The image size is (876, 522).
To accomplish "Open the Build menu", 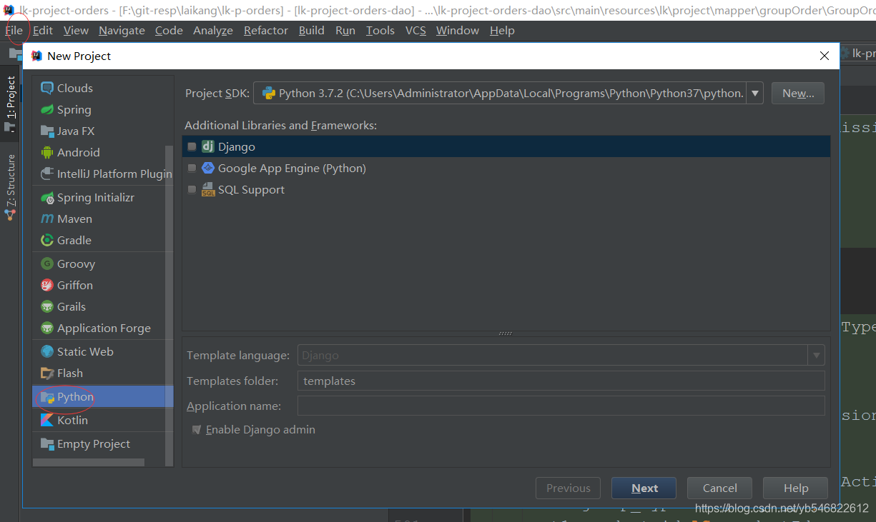I will 312,31.
